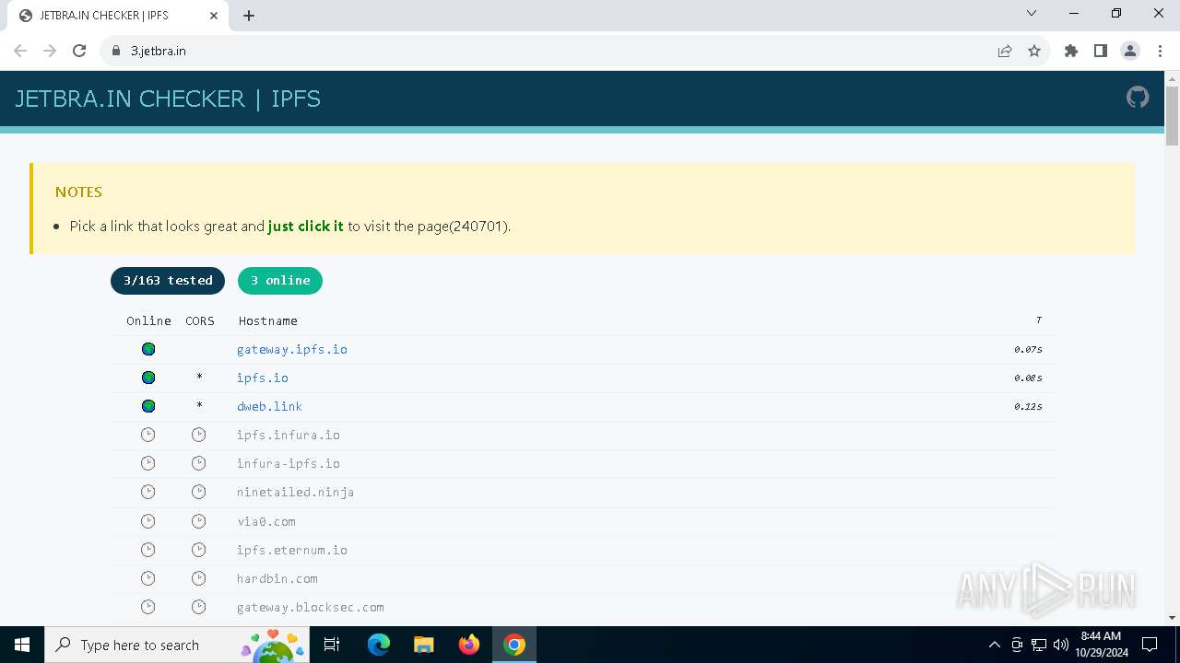This screenshot has width=1180, height=663.
Task: Click the taskbar search box
Action: 175,645
